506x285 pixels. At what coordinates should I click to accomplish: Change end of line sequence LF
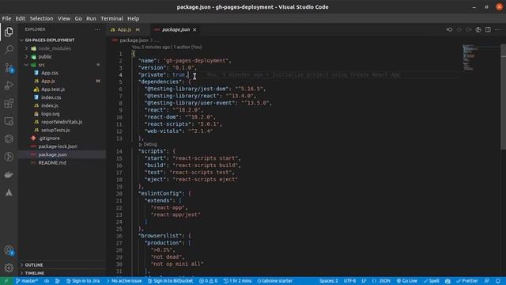click(x=364, y=281)
